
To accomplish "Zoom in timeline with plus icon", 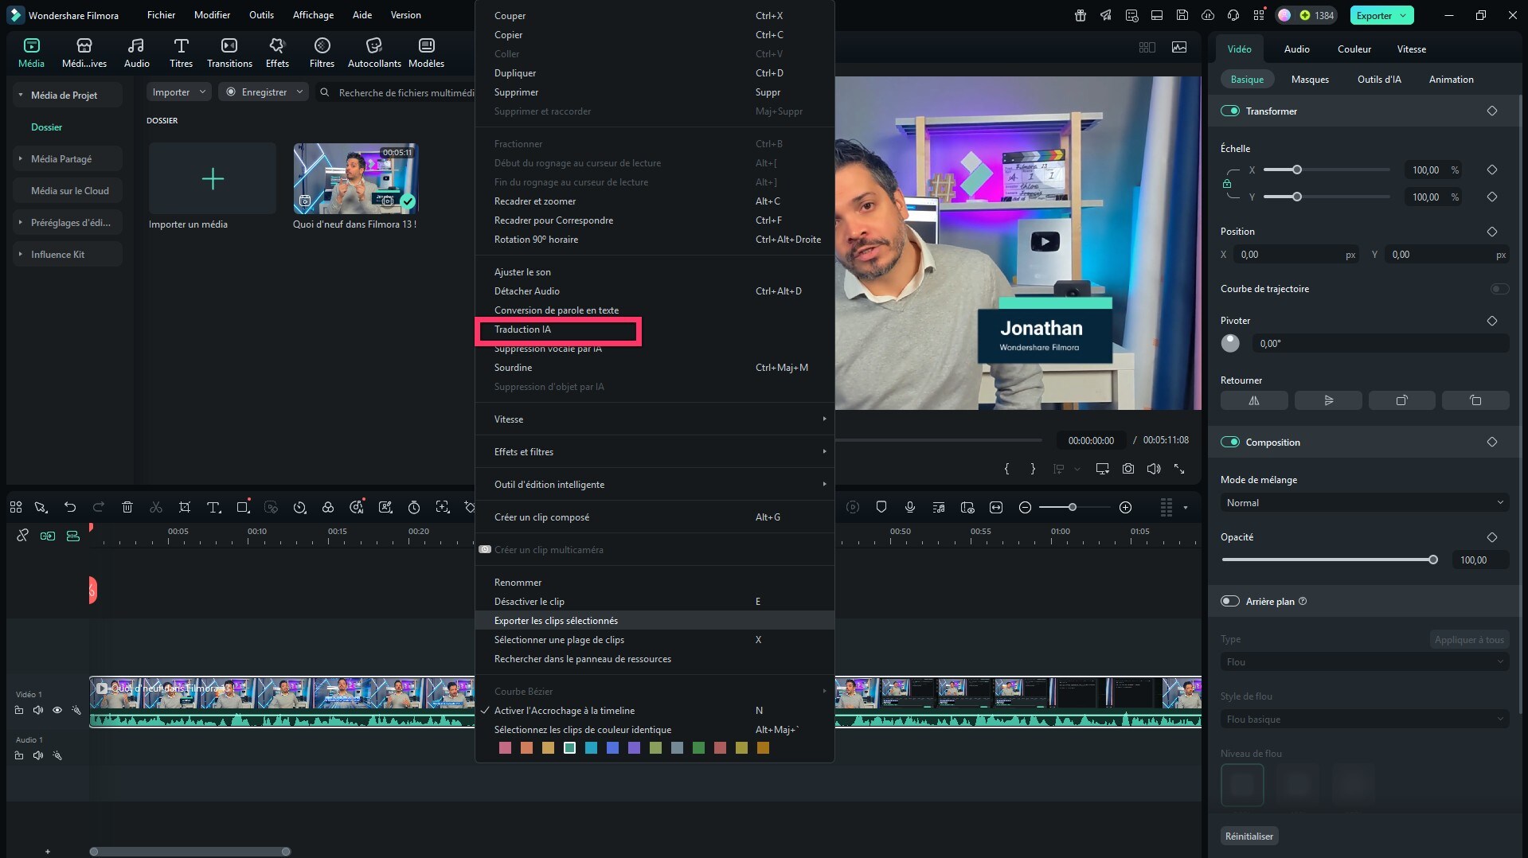I will tap(1125, 507).
